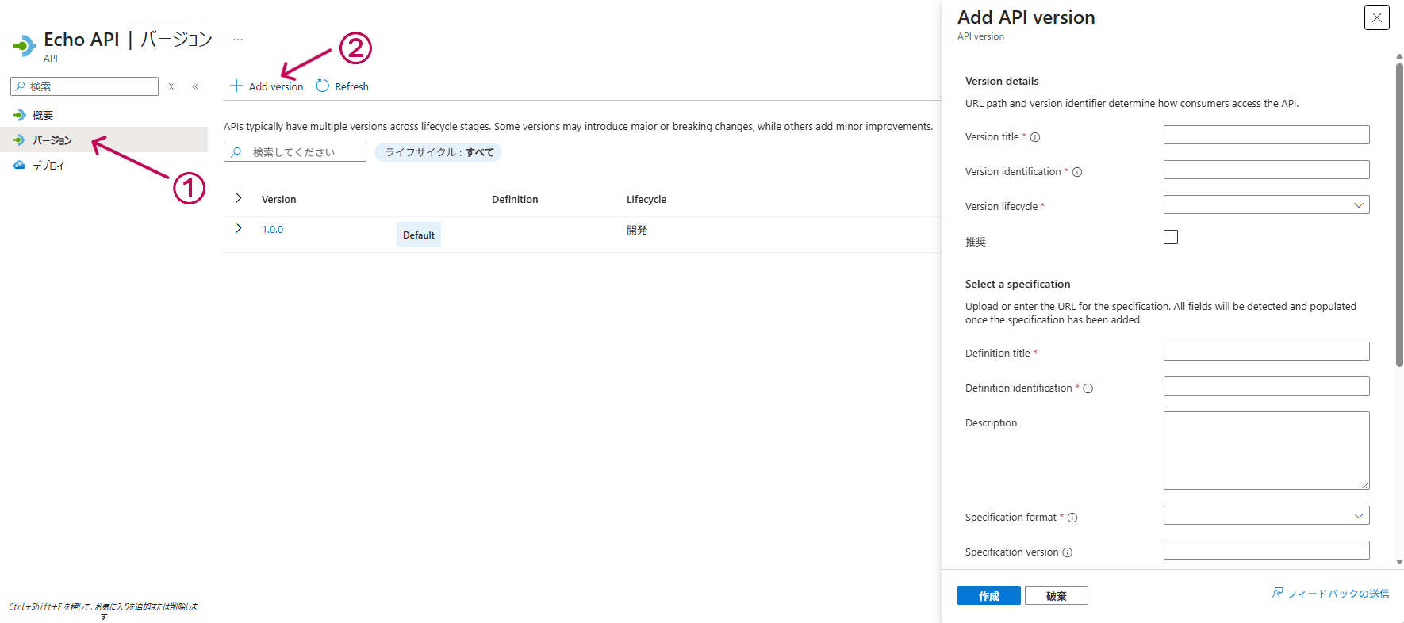Click the Definition identification info icon
Screen dimensions: 1404x623
pyautogui.click(x=1088, y=388)
